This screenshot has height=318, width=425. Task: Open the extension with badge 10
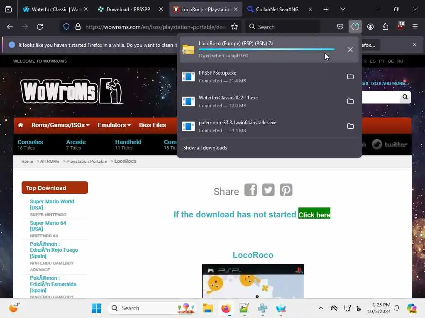[401, 26]
